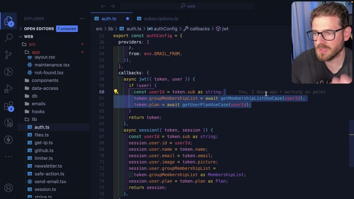Open the Search view in activity bar
Image resolution: width=354 pixels, height=199 pixels.
tap(8, 38)
